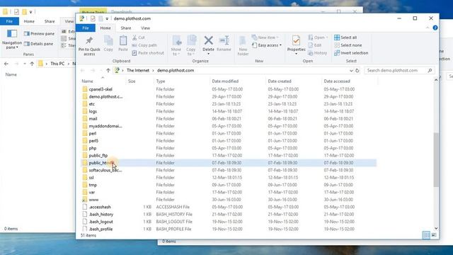This screenshot has width=453, height=255.
Task: Switch to Home tab in front window
Action: 105,28
